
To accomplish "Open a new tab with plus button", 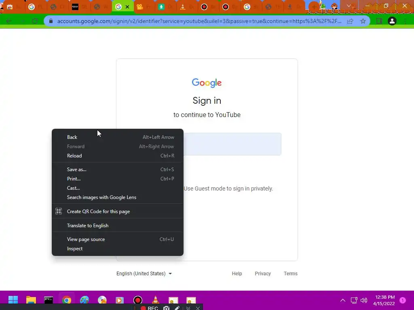I will click(x=314, y=6).
